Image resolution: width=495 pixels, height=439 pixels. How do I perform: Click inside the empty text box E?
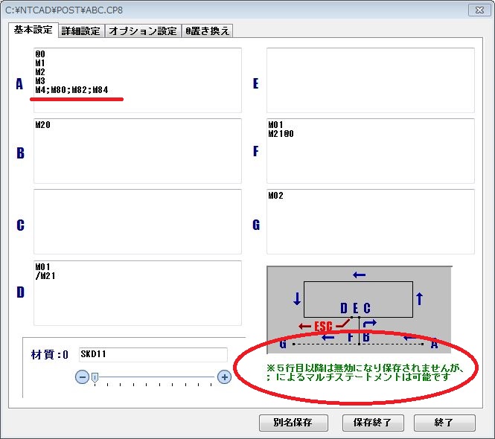(x=370, y=80)
